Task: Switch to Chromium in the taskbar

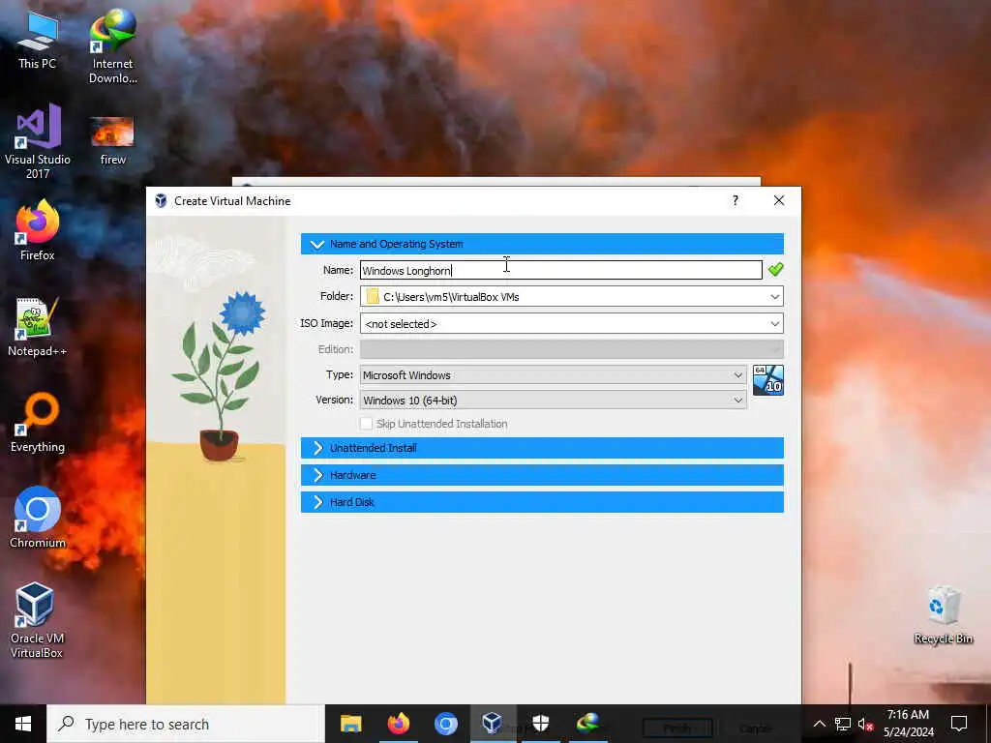Action: point(445,724)
